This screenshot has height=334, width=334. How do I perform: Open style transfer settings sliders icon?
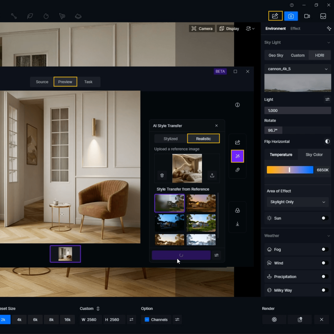tap(217, 255)
